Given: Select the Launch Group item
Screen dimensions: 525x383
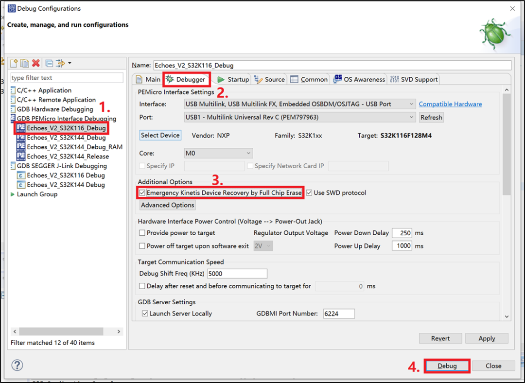Looking at the screenshot, I should tap(37, 194).
